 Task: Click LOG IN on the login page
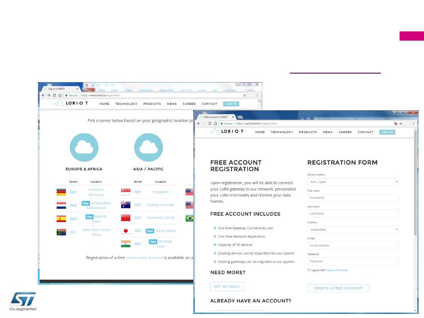click(x=231, y=104)
